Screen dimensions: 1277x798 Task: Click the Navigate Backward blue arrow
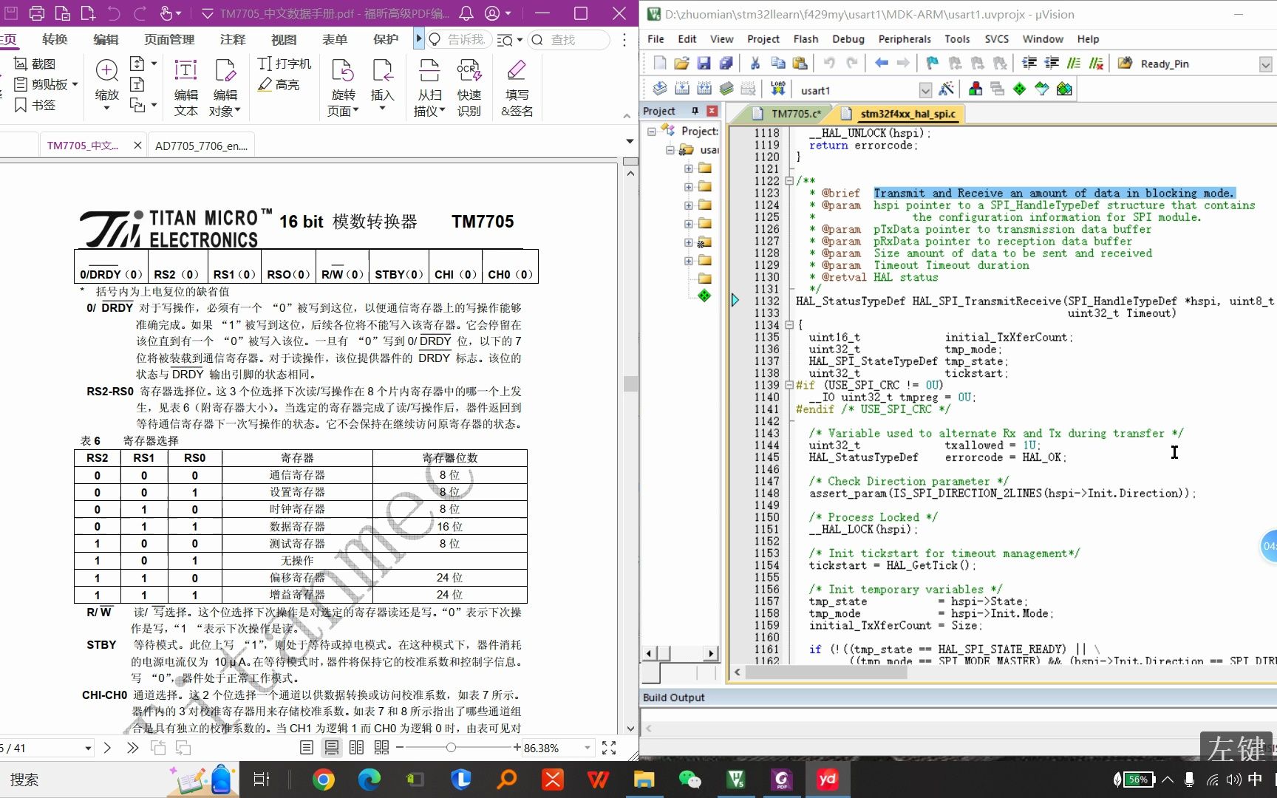[881, 64]
